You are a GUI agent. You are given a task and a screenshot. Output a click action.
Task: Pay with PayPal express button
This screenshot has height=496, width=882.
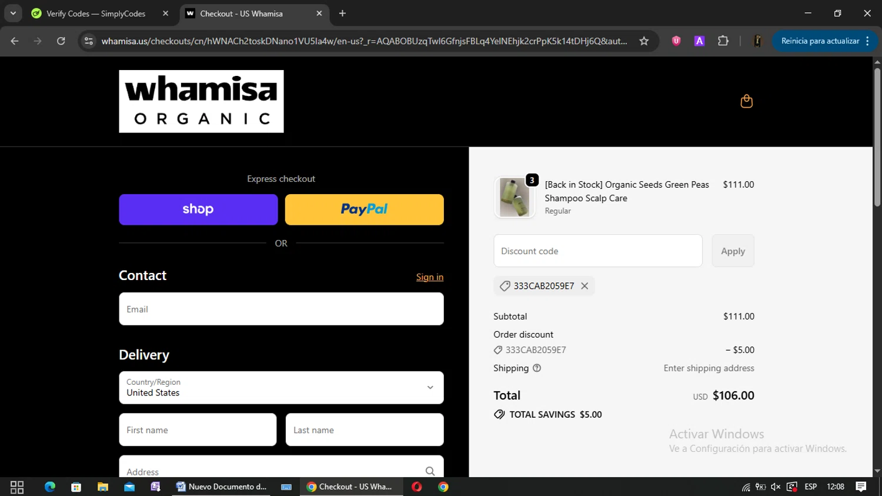pos(365,209)
